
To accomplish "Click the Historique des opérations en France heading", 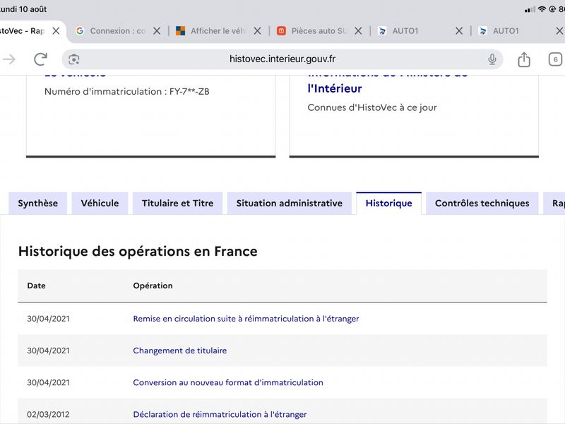I will tap(138, 252).
